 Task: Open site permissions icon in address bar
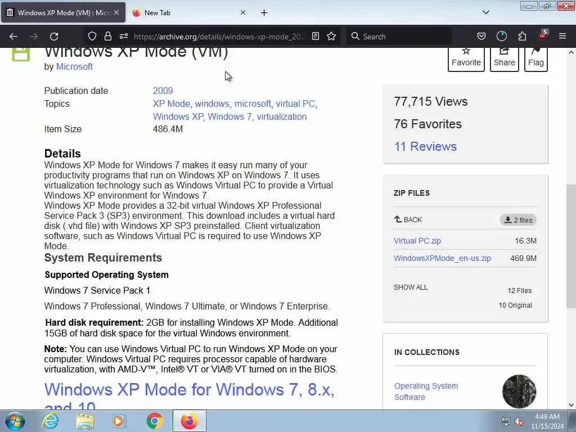point(123,37)
